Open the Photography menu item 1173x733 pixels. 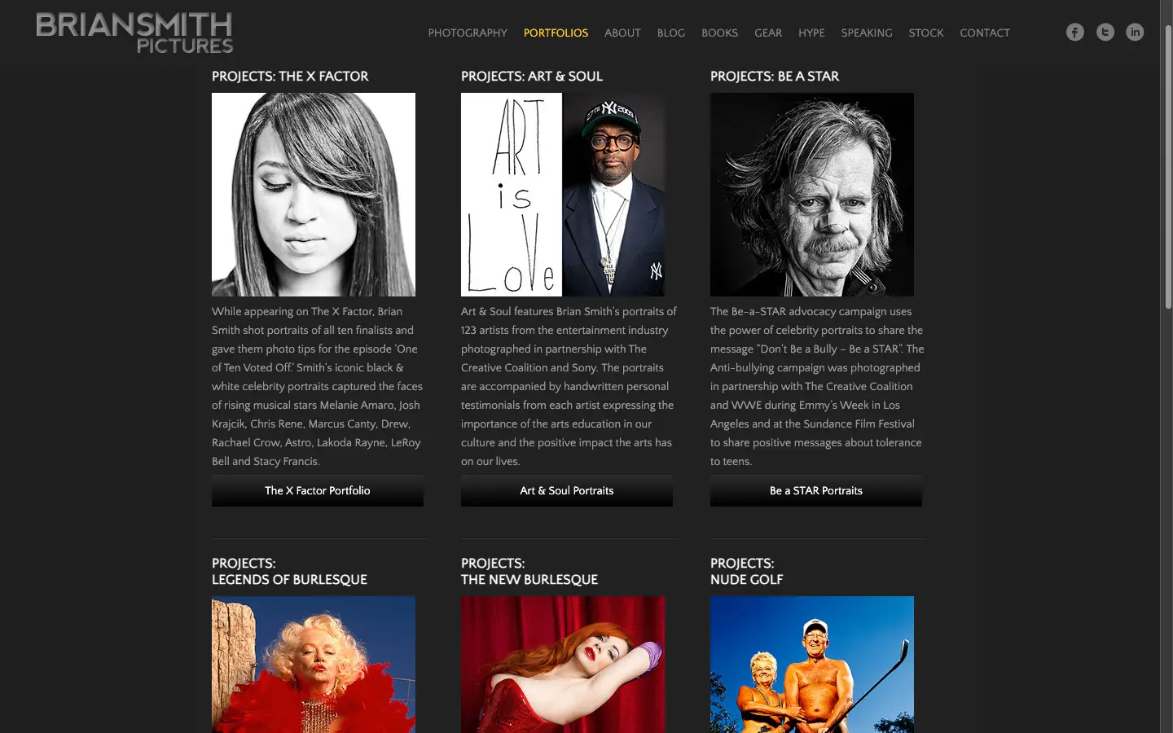coord(468,33)
